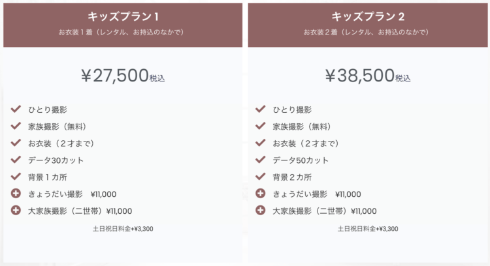Click checkmark beside ひとり撮影 in Plan 1

16,109
